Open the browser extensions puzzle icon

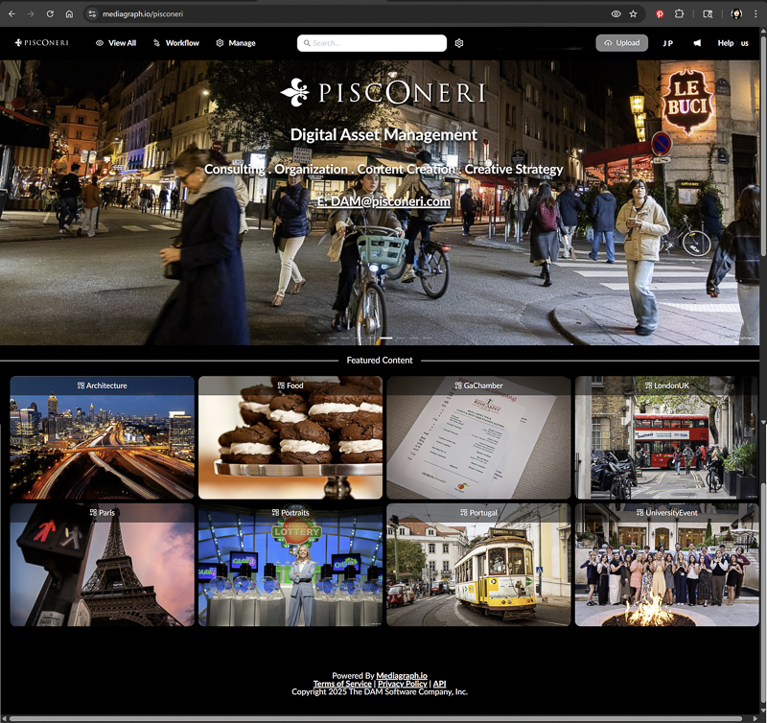679,14
